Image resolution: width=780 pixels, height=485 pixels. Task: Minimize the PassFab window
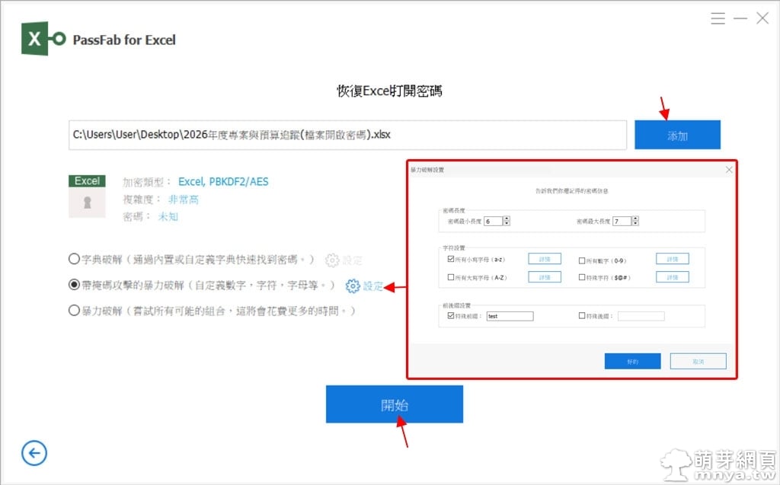[740, 19]
